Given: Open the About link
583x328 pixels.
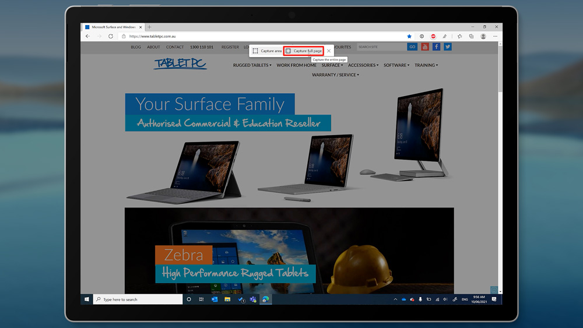Looking at the screenshot, I should [x=153, y=47].
